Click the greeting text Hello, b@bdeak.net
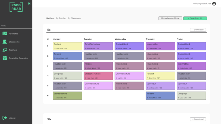 click(202, 4)
